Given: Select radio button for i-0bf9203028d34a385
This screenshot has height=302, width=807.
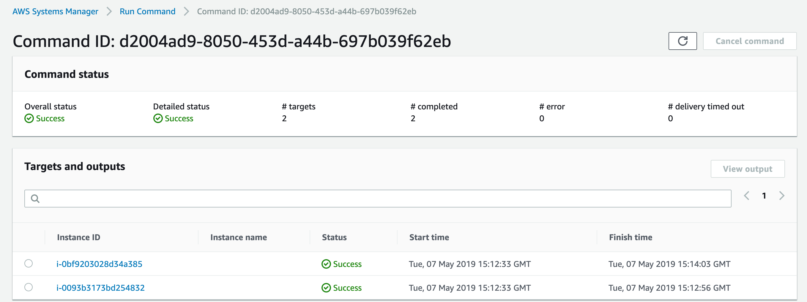Looking at the screenshot, I should [x=29, y=263].
